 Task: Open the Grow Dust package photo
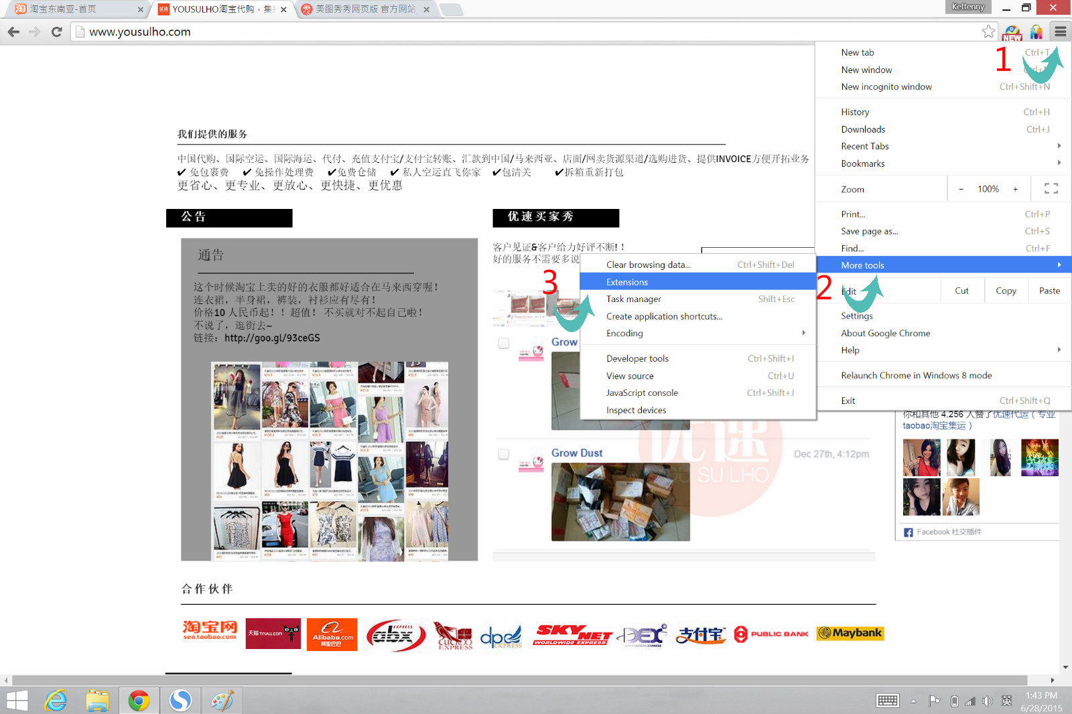coord(620,502)
